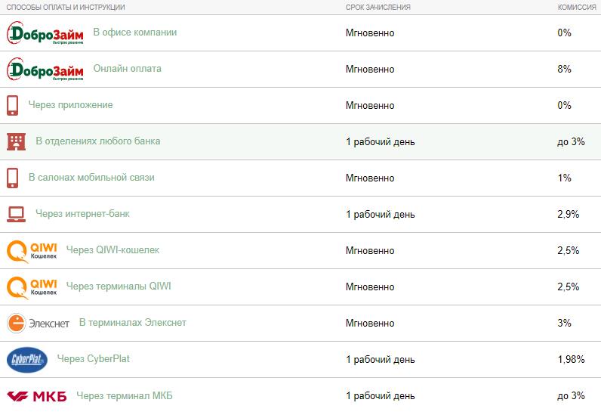This screenshot has width=601, height=412.
Task: Click the CyberPlat blue oval logo
Action: coord(27,360)
